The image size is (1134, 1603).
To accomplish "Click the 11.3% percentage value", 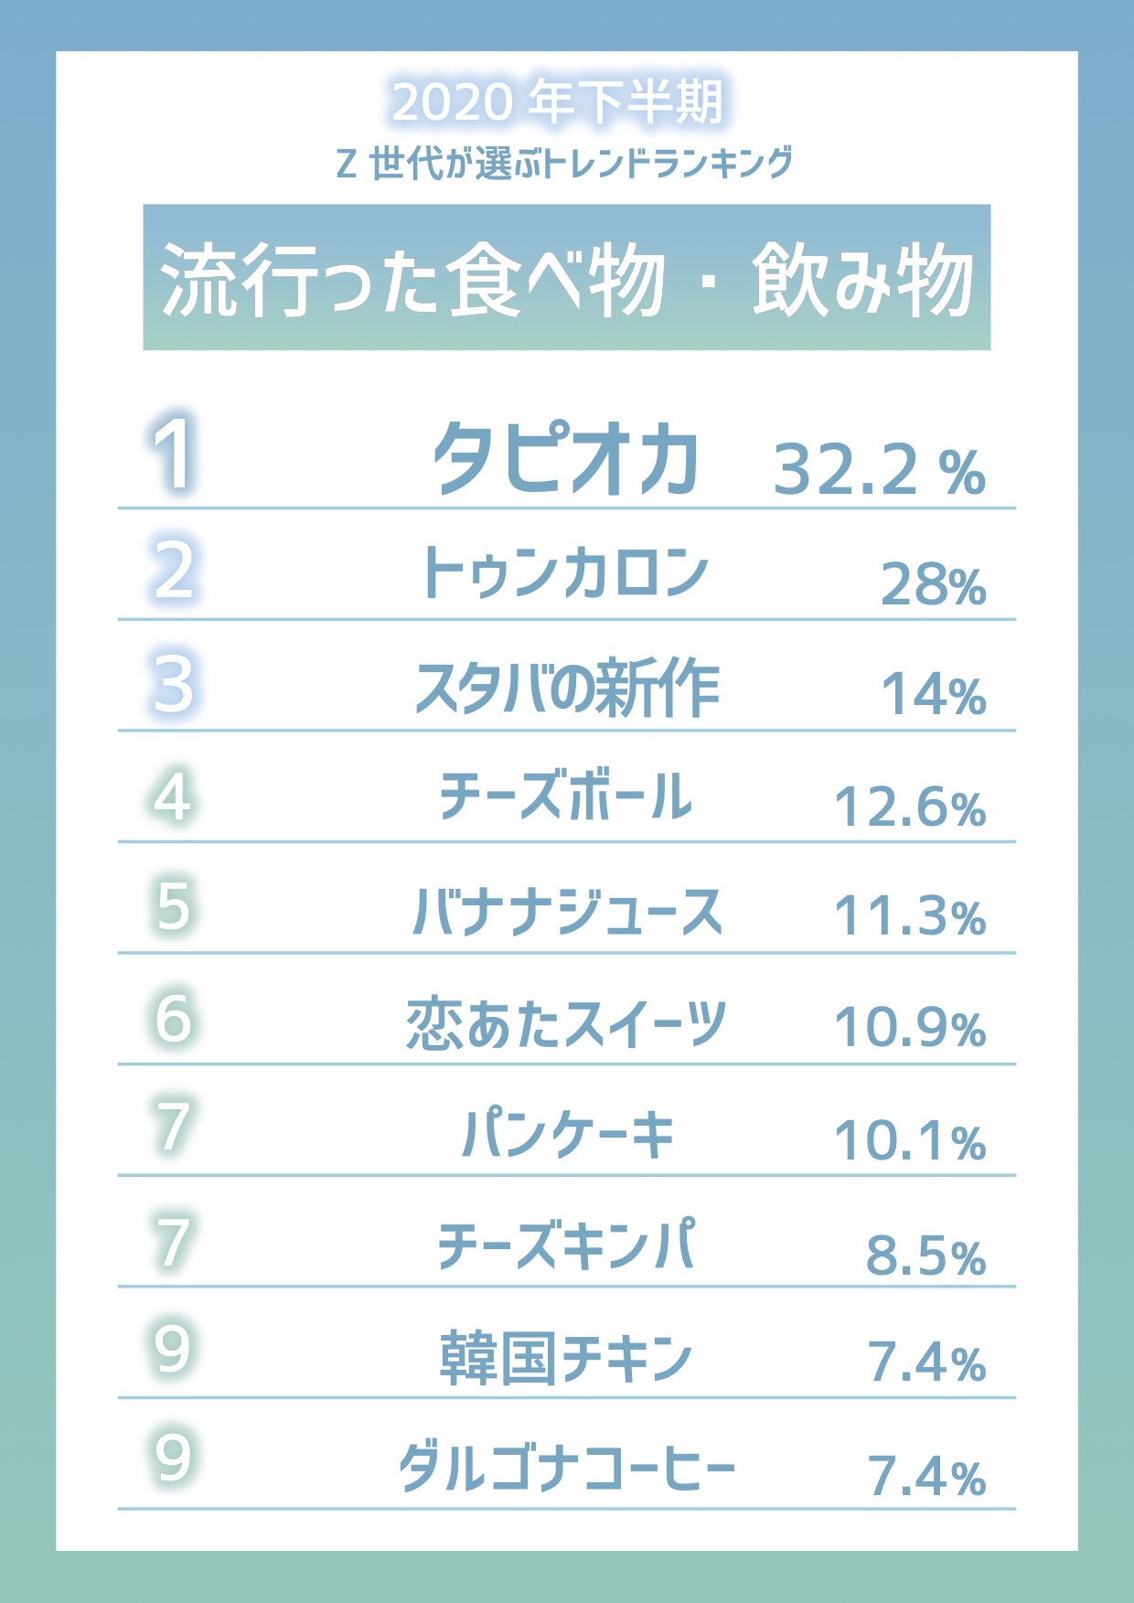I will coord(910,916).
